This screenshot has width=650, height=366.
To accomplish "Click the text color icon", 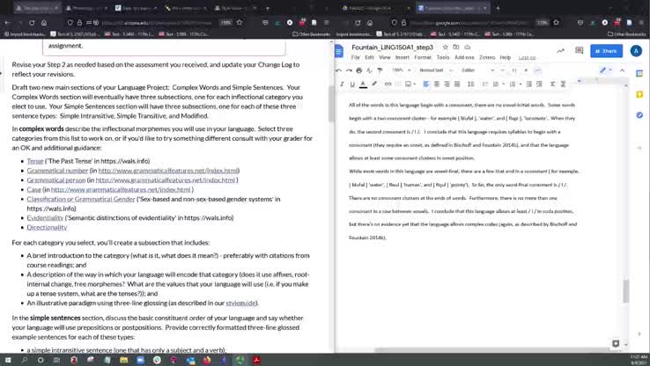I will coord(362,84).
